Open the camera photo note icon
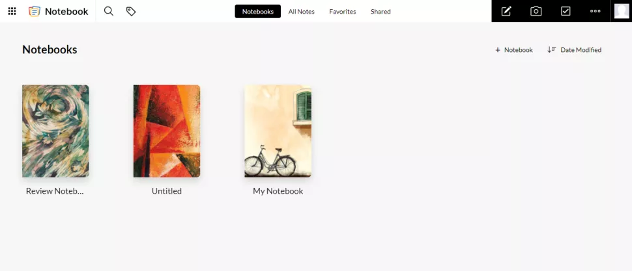This screenshot has width=632, height=271. coord(536,11)
